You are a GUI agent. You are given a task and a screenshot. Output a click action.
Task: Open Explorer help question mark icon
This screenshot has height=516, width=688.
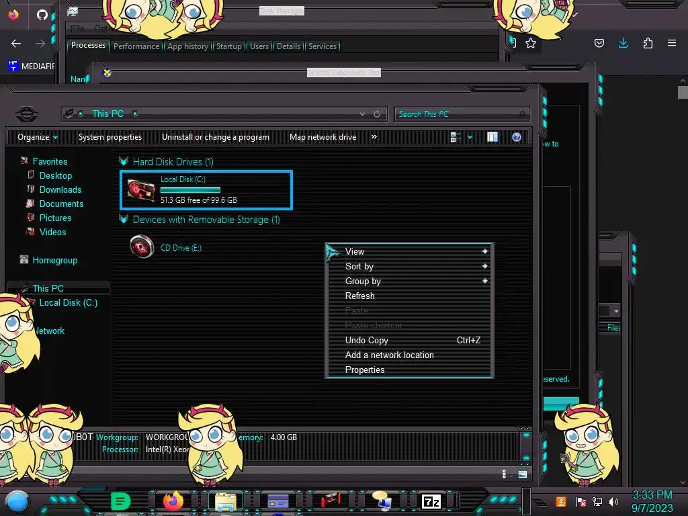point(517,137)
